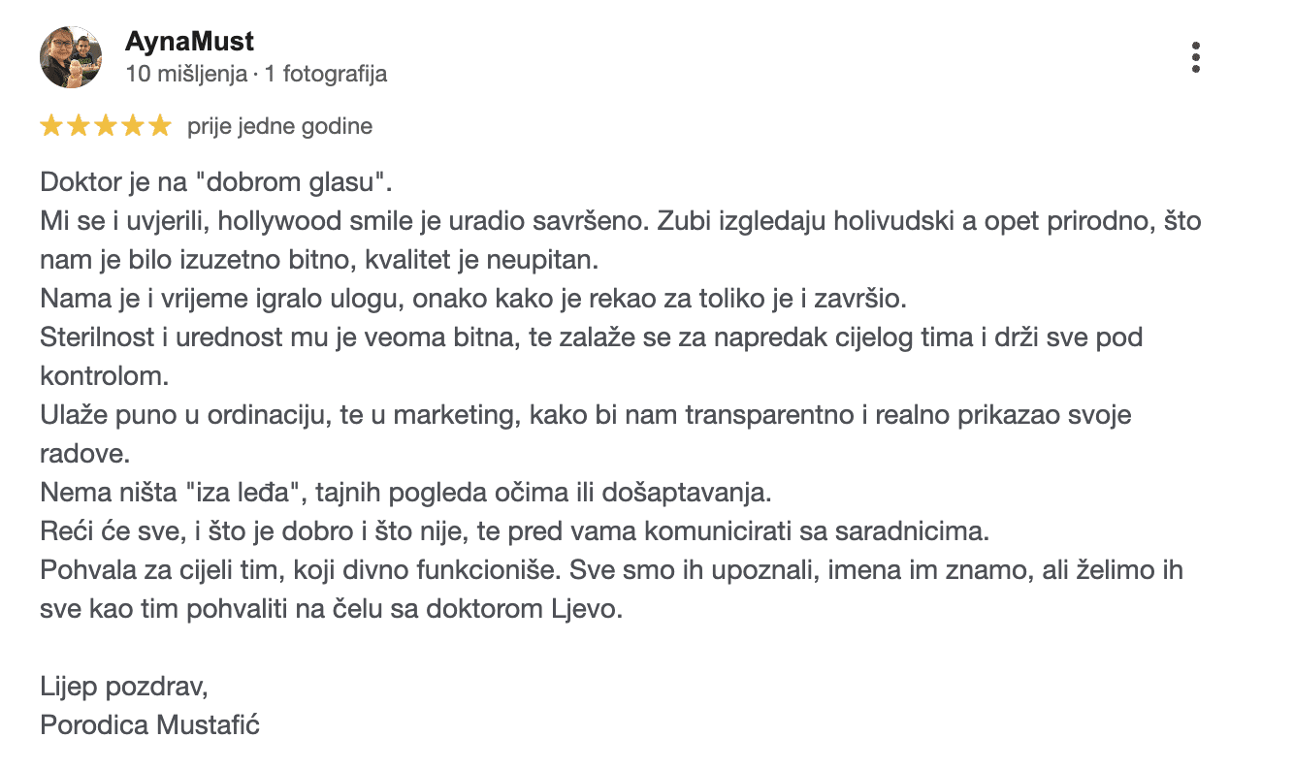Click the fifth yellow rating star
This screenshot has width=1294, height=770.
pos(159,126)
